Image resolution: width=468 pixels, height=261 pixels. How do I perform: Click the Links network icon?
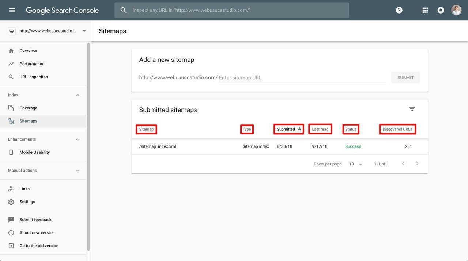[x=11, y=189]
